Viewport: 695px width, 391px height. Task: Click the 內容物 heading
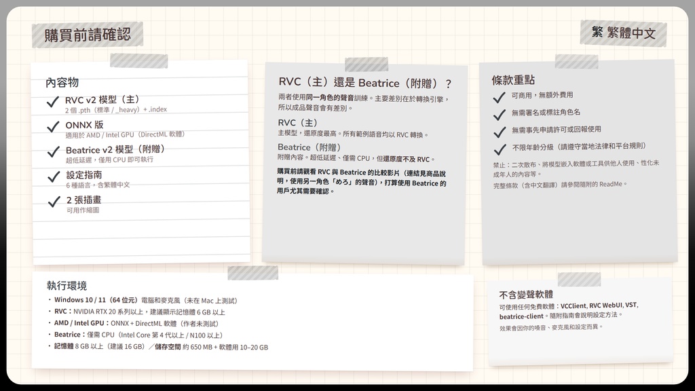[62, 82]
